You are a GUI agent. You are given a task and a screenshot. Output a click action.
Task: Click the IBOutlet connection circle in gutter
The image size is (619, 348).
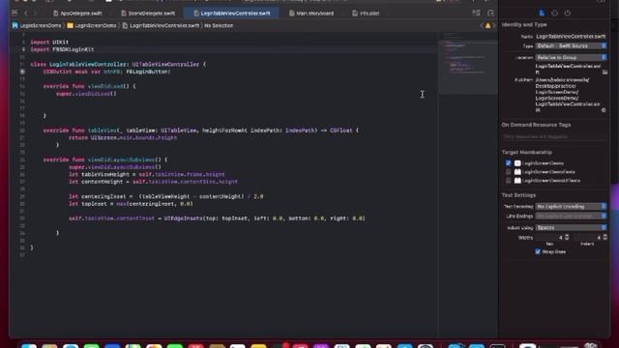[x=22, y=72]
